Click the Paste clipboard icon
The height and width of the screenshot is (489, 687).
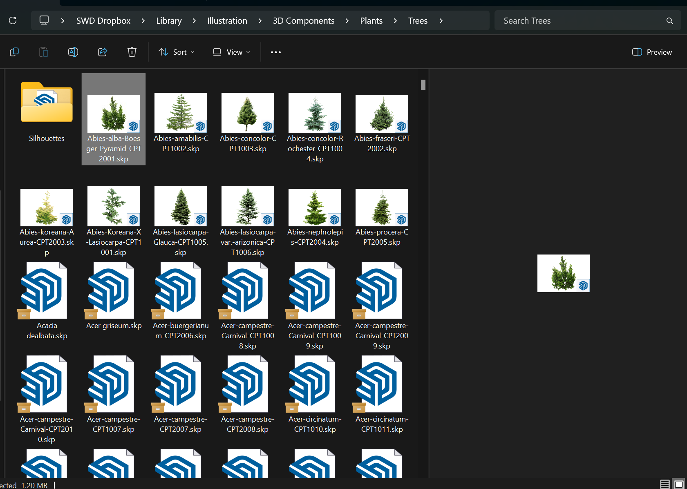44,52
